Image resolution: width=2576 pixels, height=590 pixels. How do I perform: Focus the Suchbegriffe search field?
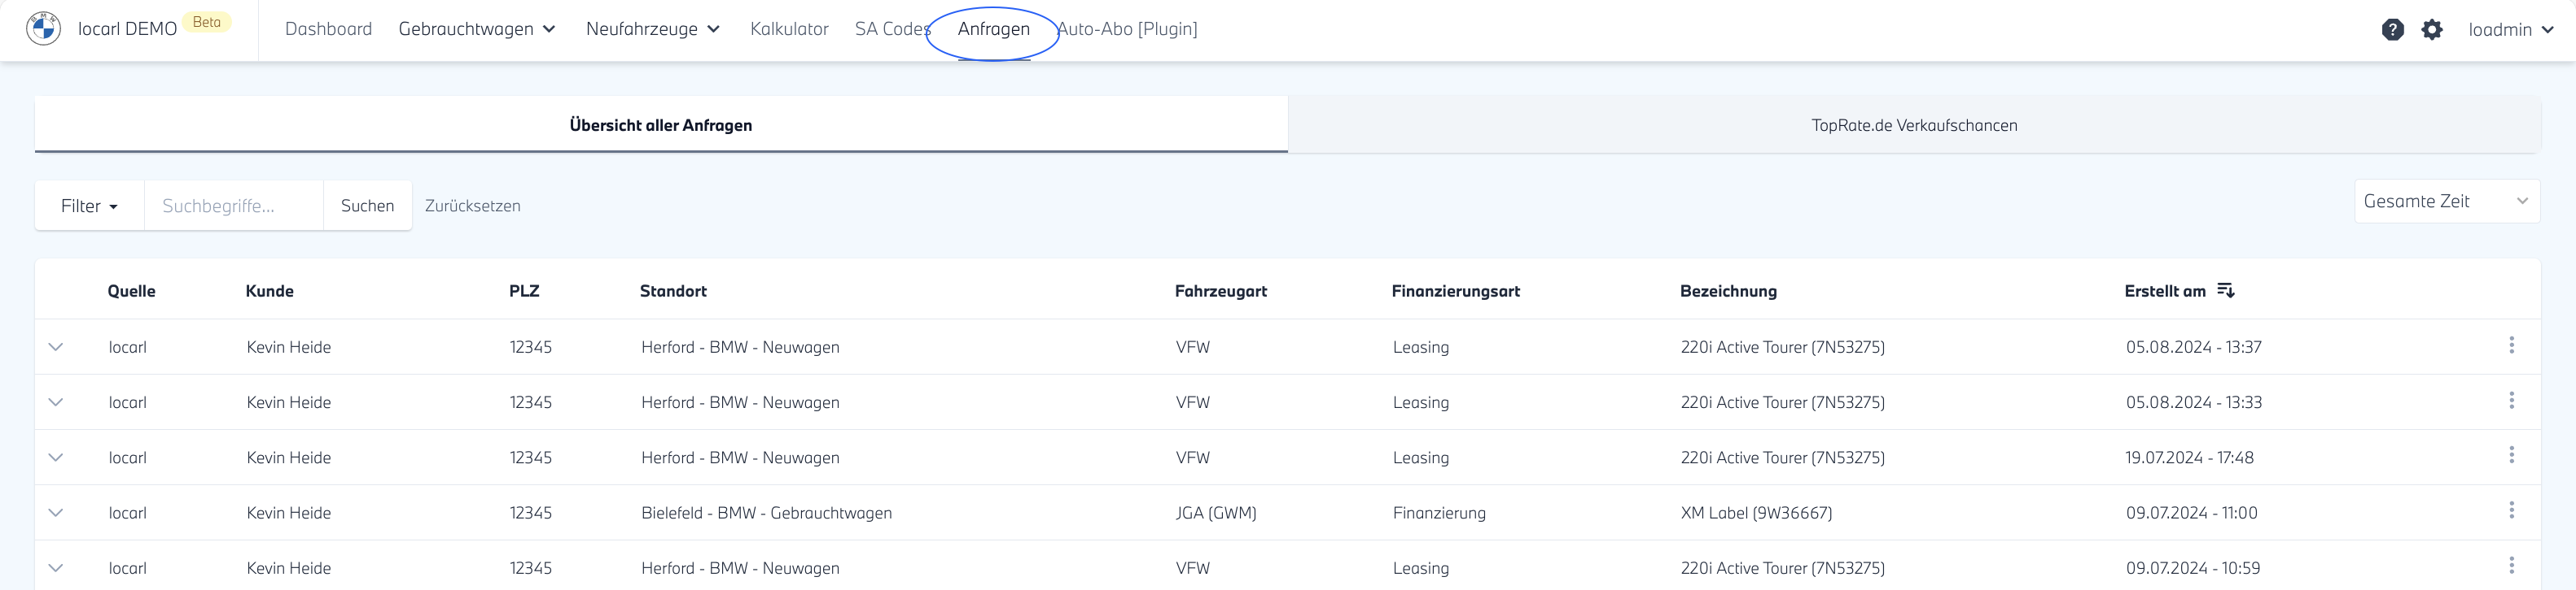[234, 206]
